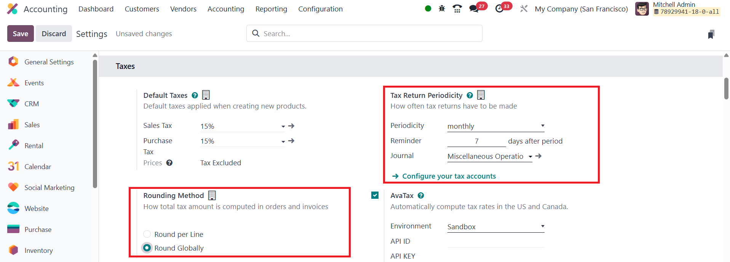
Task: Open the chat messages icon
Action: coord(474,8)
